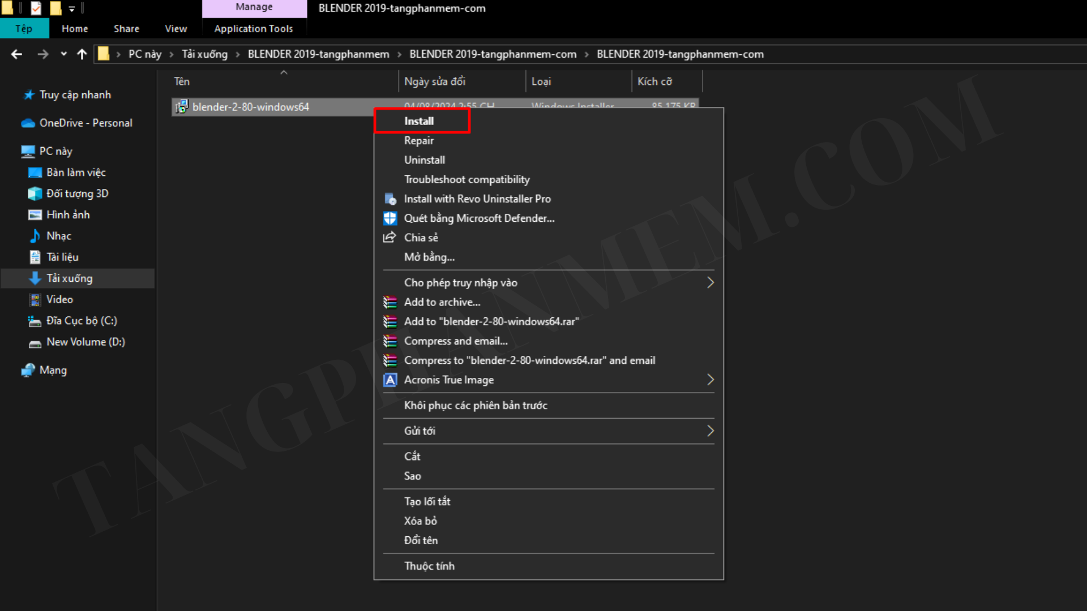Click the up-one-level arrow icon

click(x=82, y=54)
